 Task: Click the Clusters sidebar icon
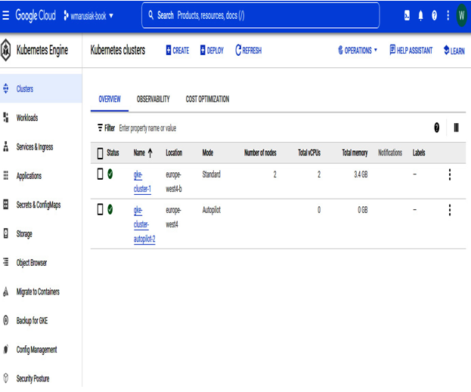click(6, 88)
